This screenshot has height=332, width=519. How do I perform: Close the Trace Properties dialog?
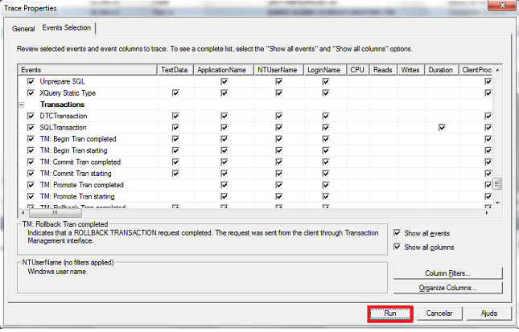(x=502, y=6)
